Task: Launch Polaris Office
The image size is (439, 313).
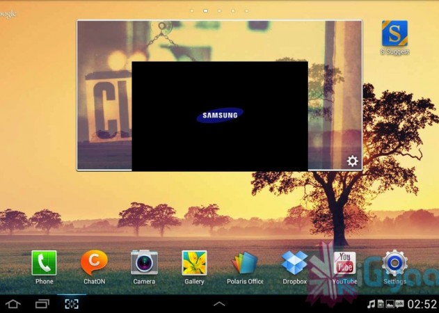Action: click(245, 263)
